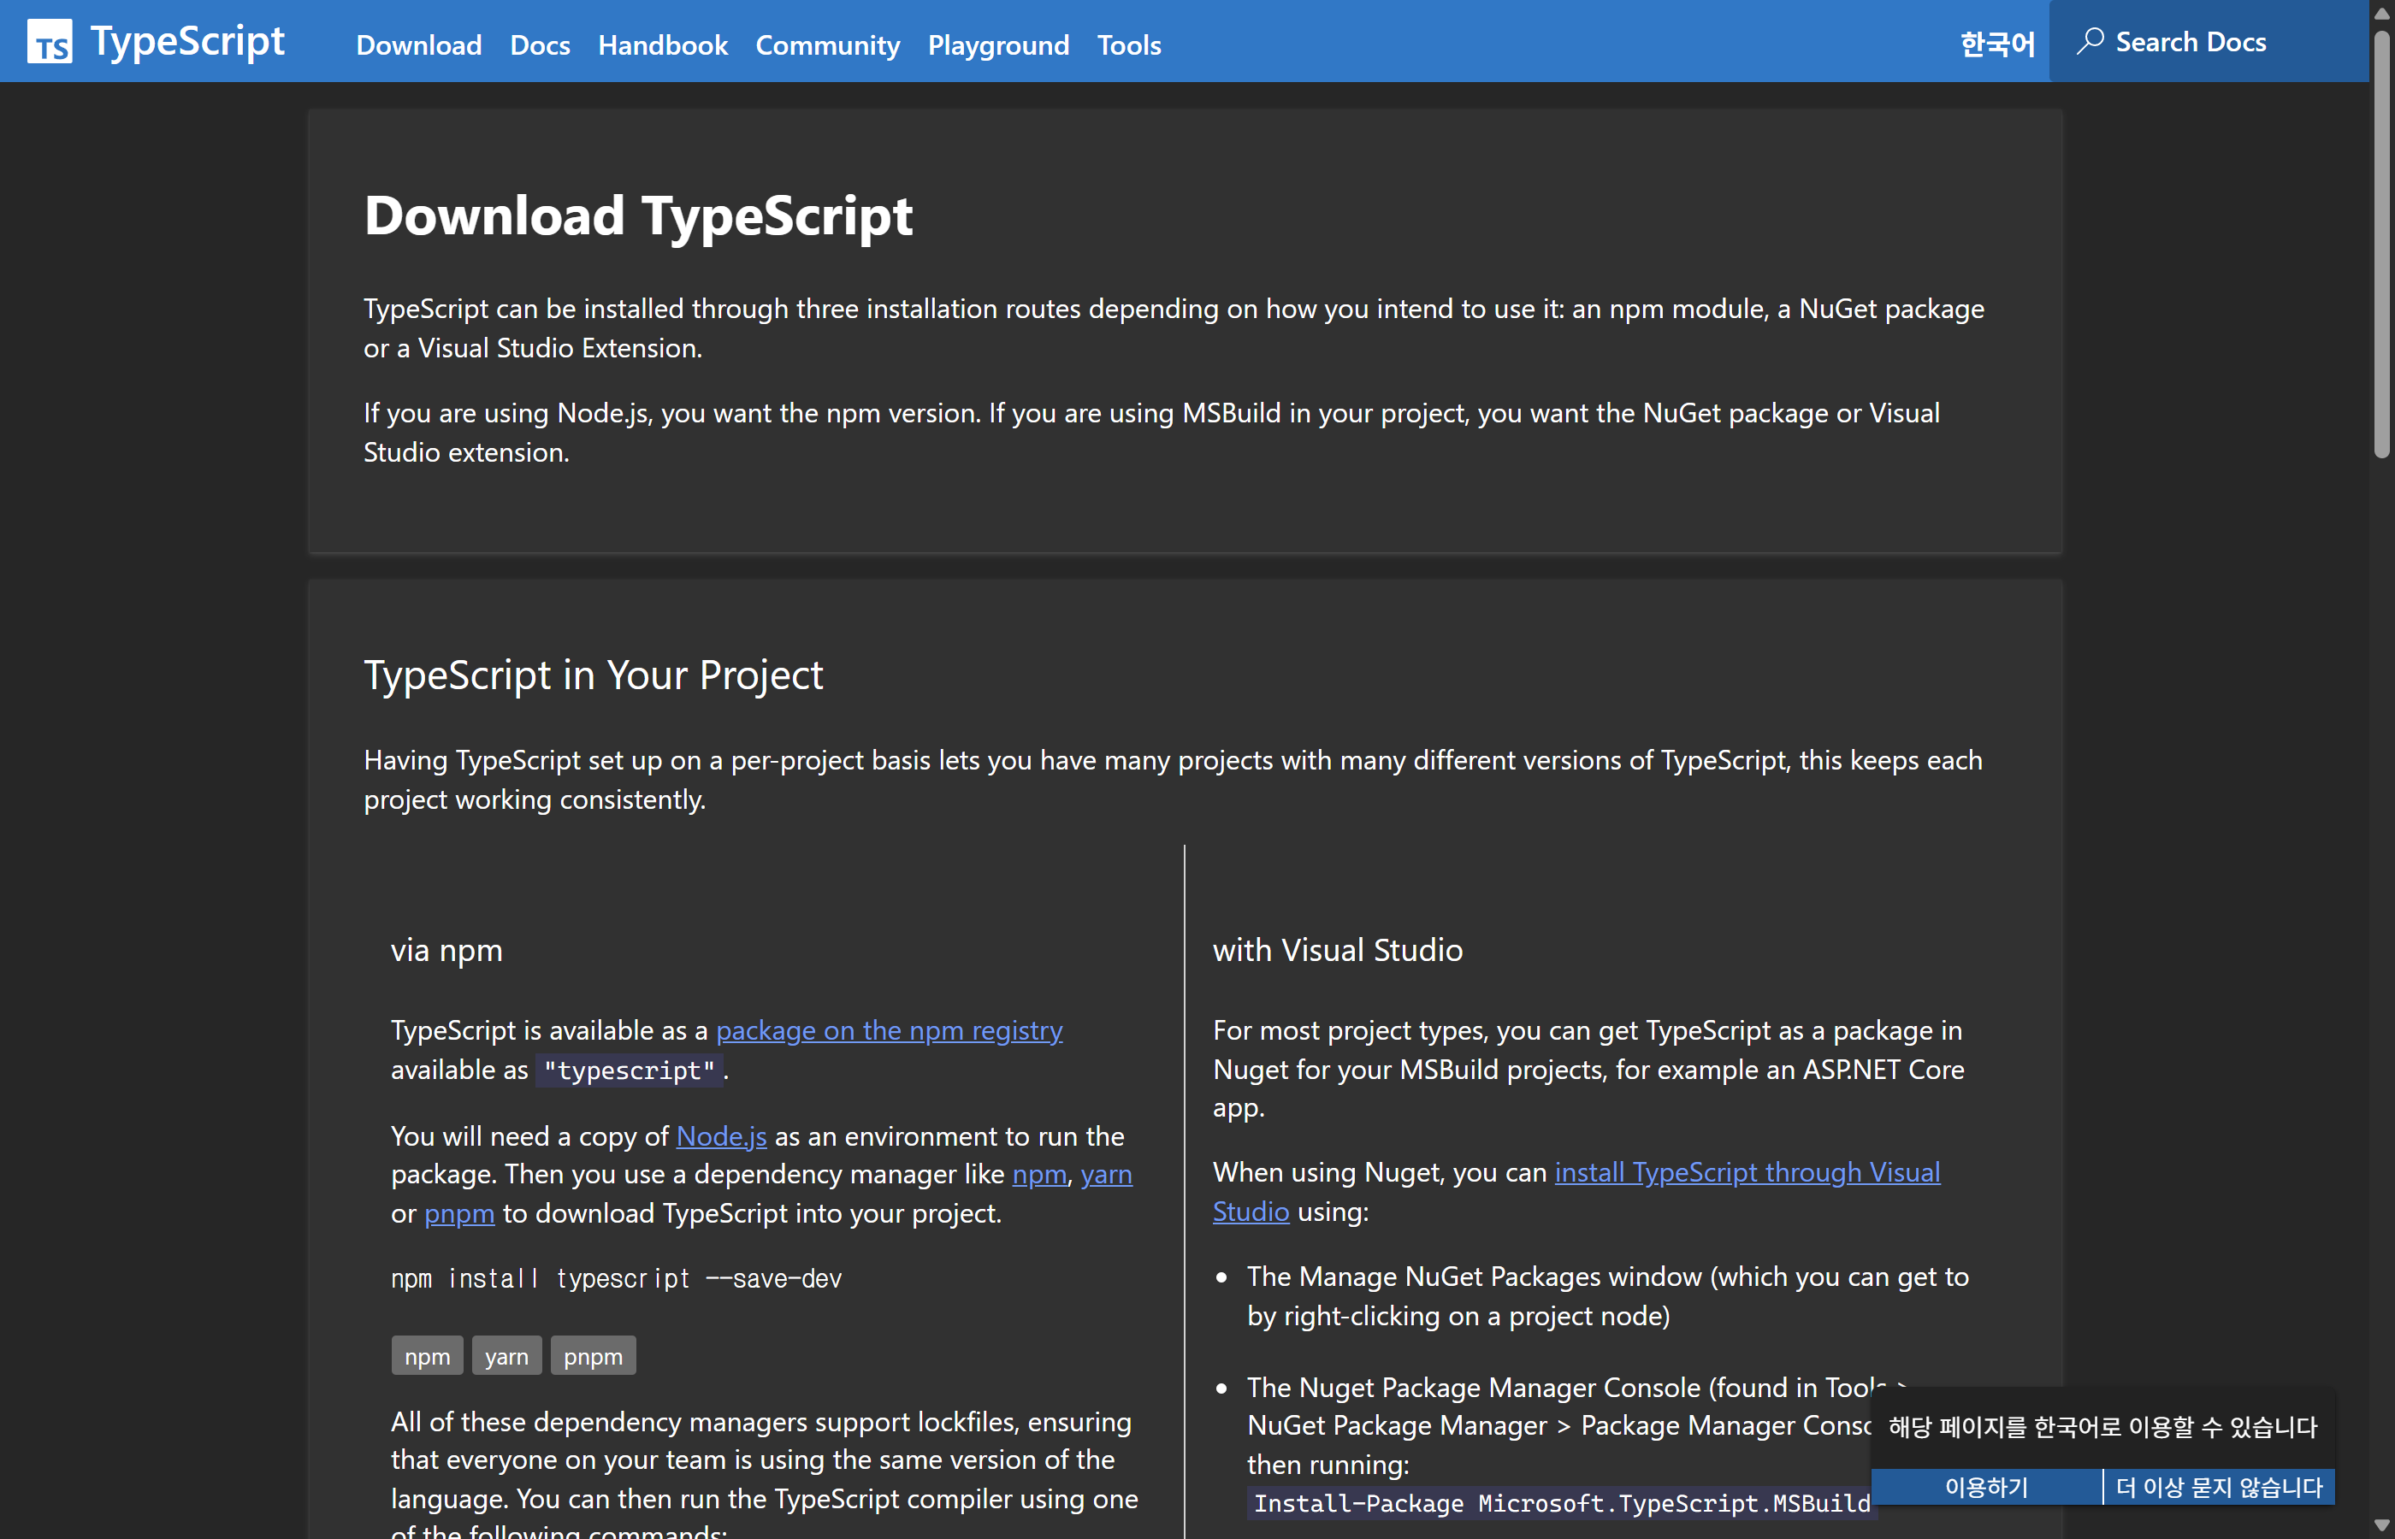The height and width of the screenshot is (1539, 2395).
Task: Select the npm tab under the install command
Action: pos(427,1355)
